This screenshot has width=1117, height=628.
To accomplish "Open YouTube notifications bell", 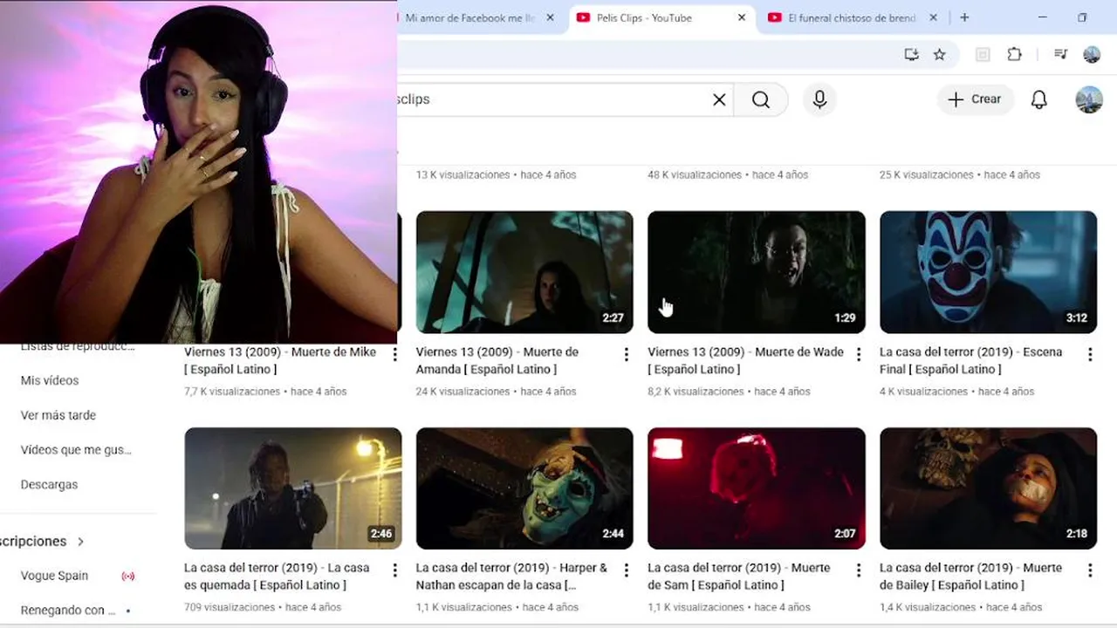I will coord(1038,99).
